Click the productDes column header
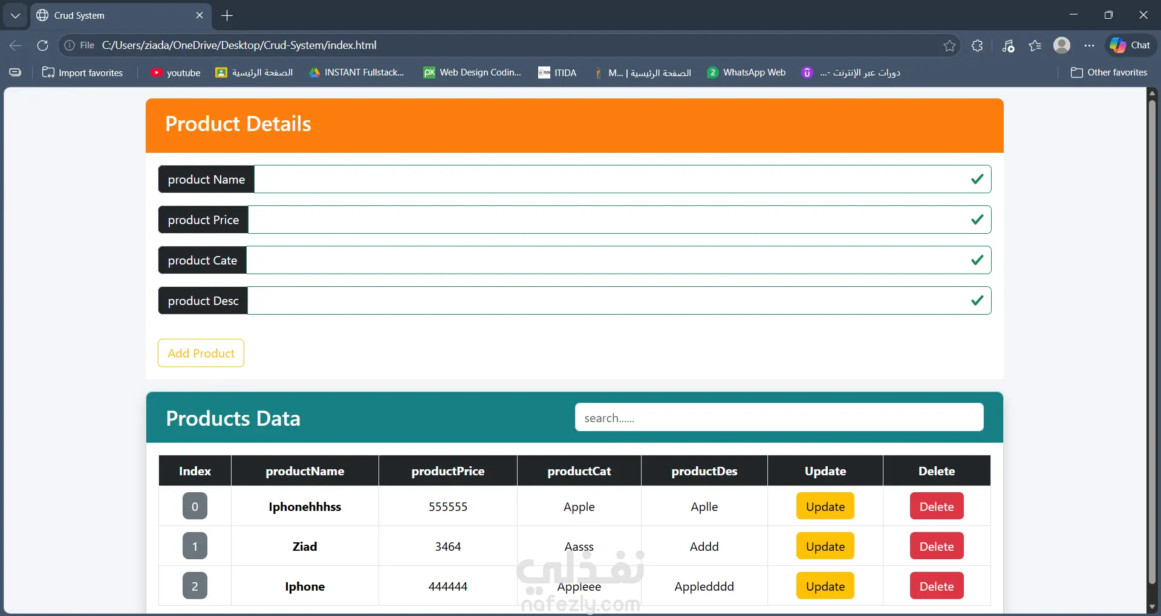 coord(704,471)
